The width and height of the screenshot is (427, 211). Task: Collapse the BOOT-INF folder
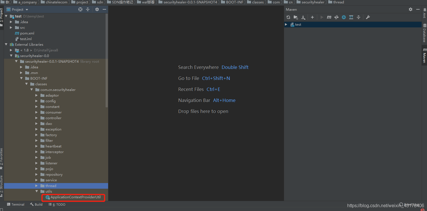coord(22,78)
